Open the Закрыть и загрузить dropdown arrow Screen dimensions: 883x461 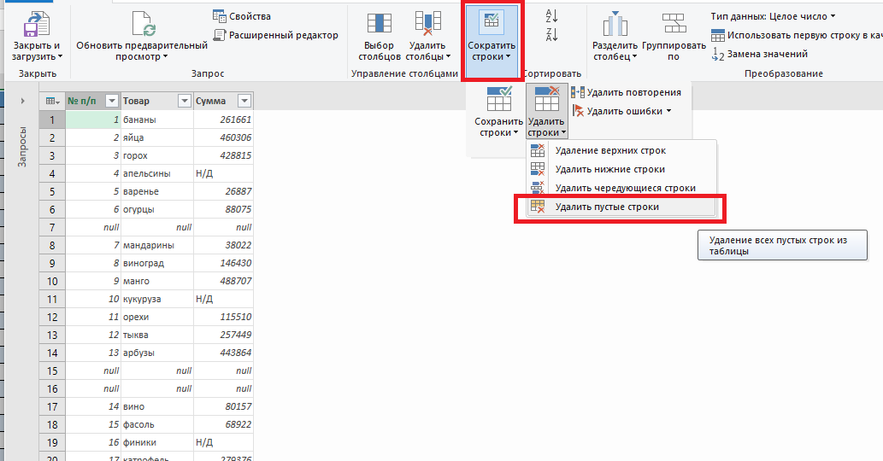point(60,57)
